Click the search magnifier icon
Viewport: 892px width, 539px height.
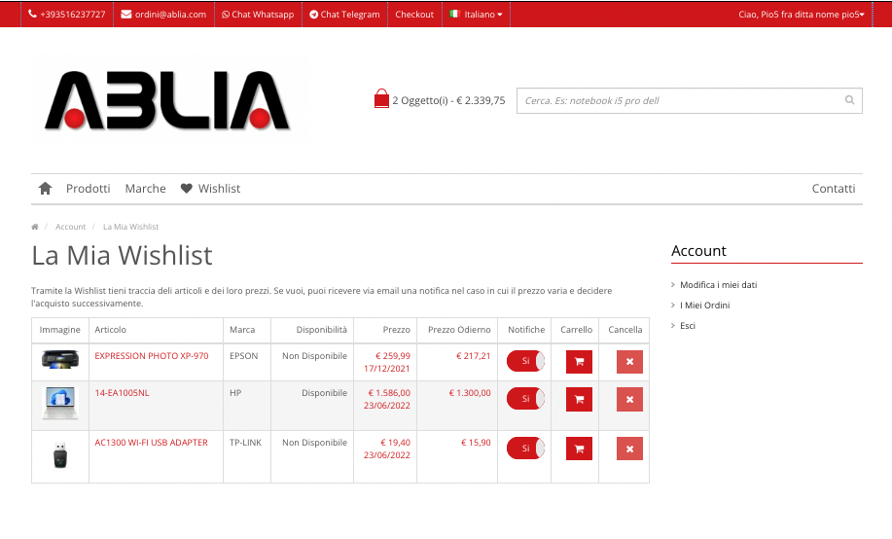(x=849, y=100)
